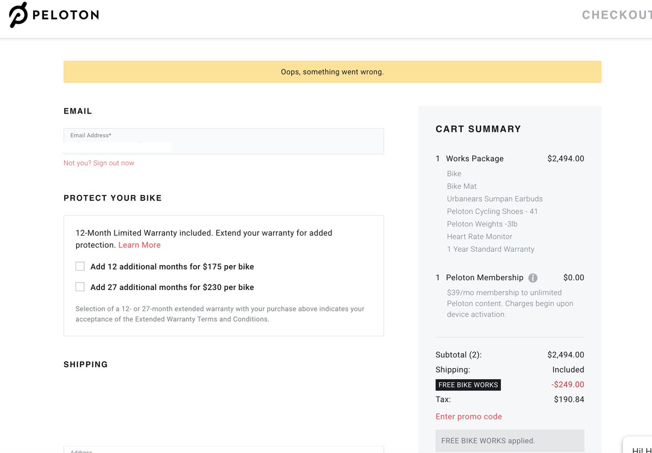
Task: Click the Shipping 'Included' value
Action: tap(568, 369)
